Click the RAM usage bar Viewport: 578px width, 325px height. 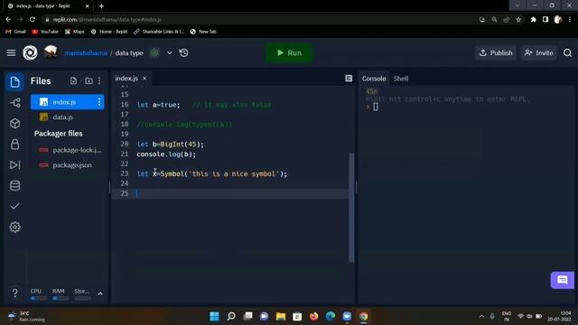coord(61,298)
